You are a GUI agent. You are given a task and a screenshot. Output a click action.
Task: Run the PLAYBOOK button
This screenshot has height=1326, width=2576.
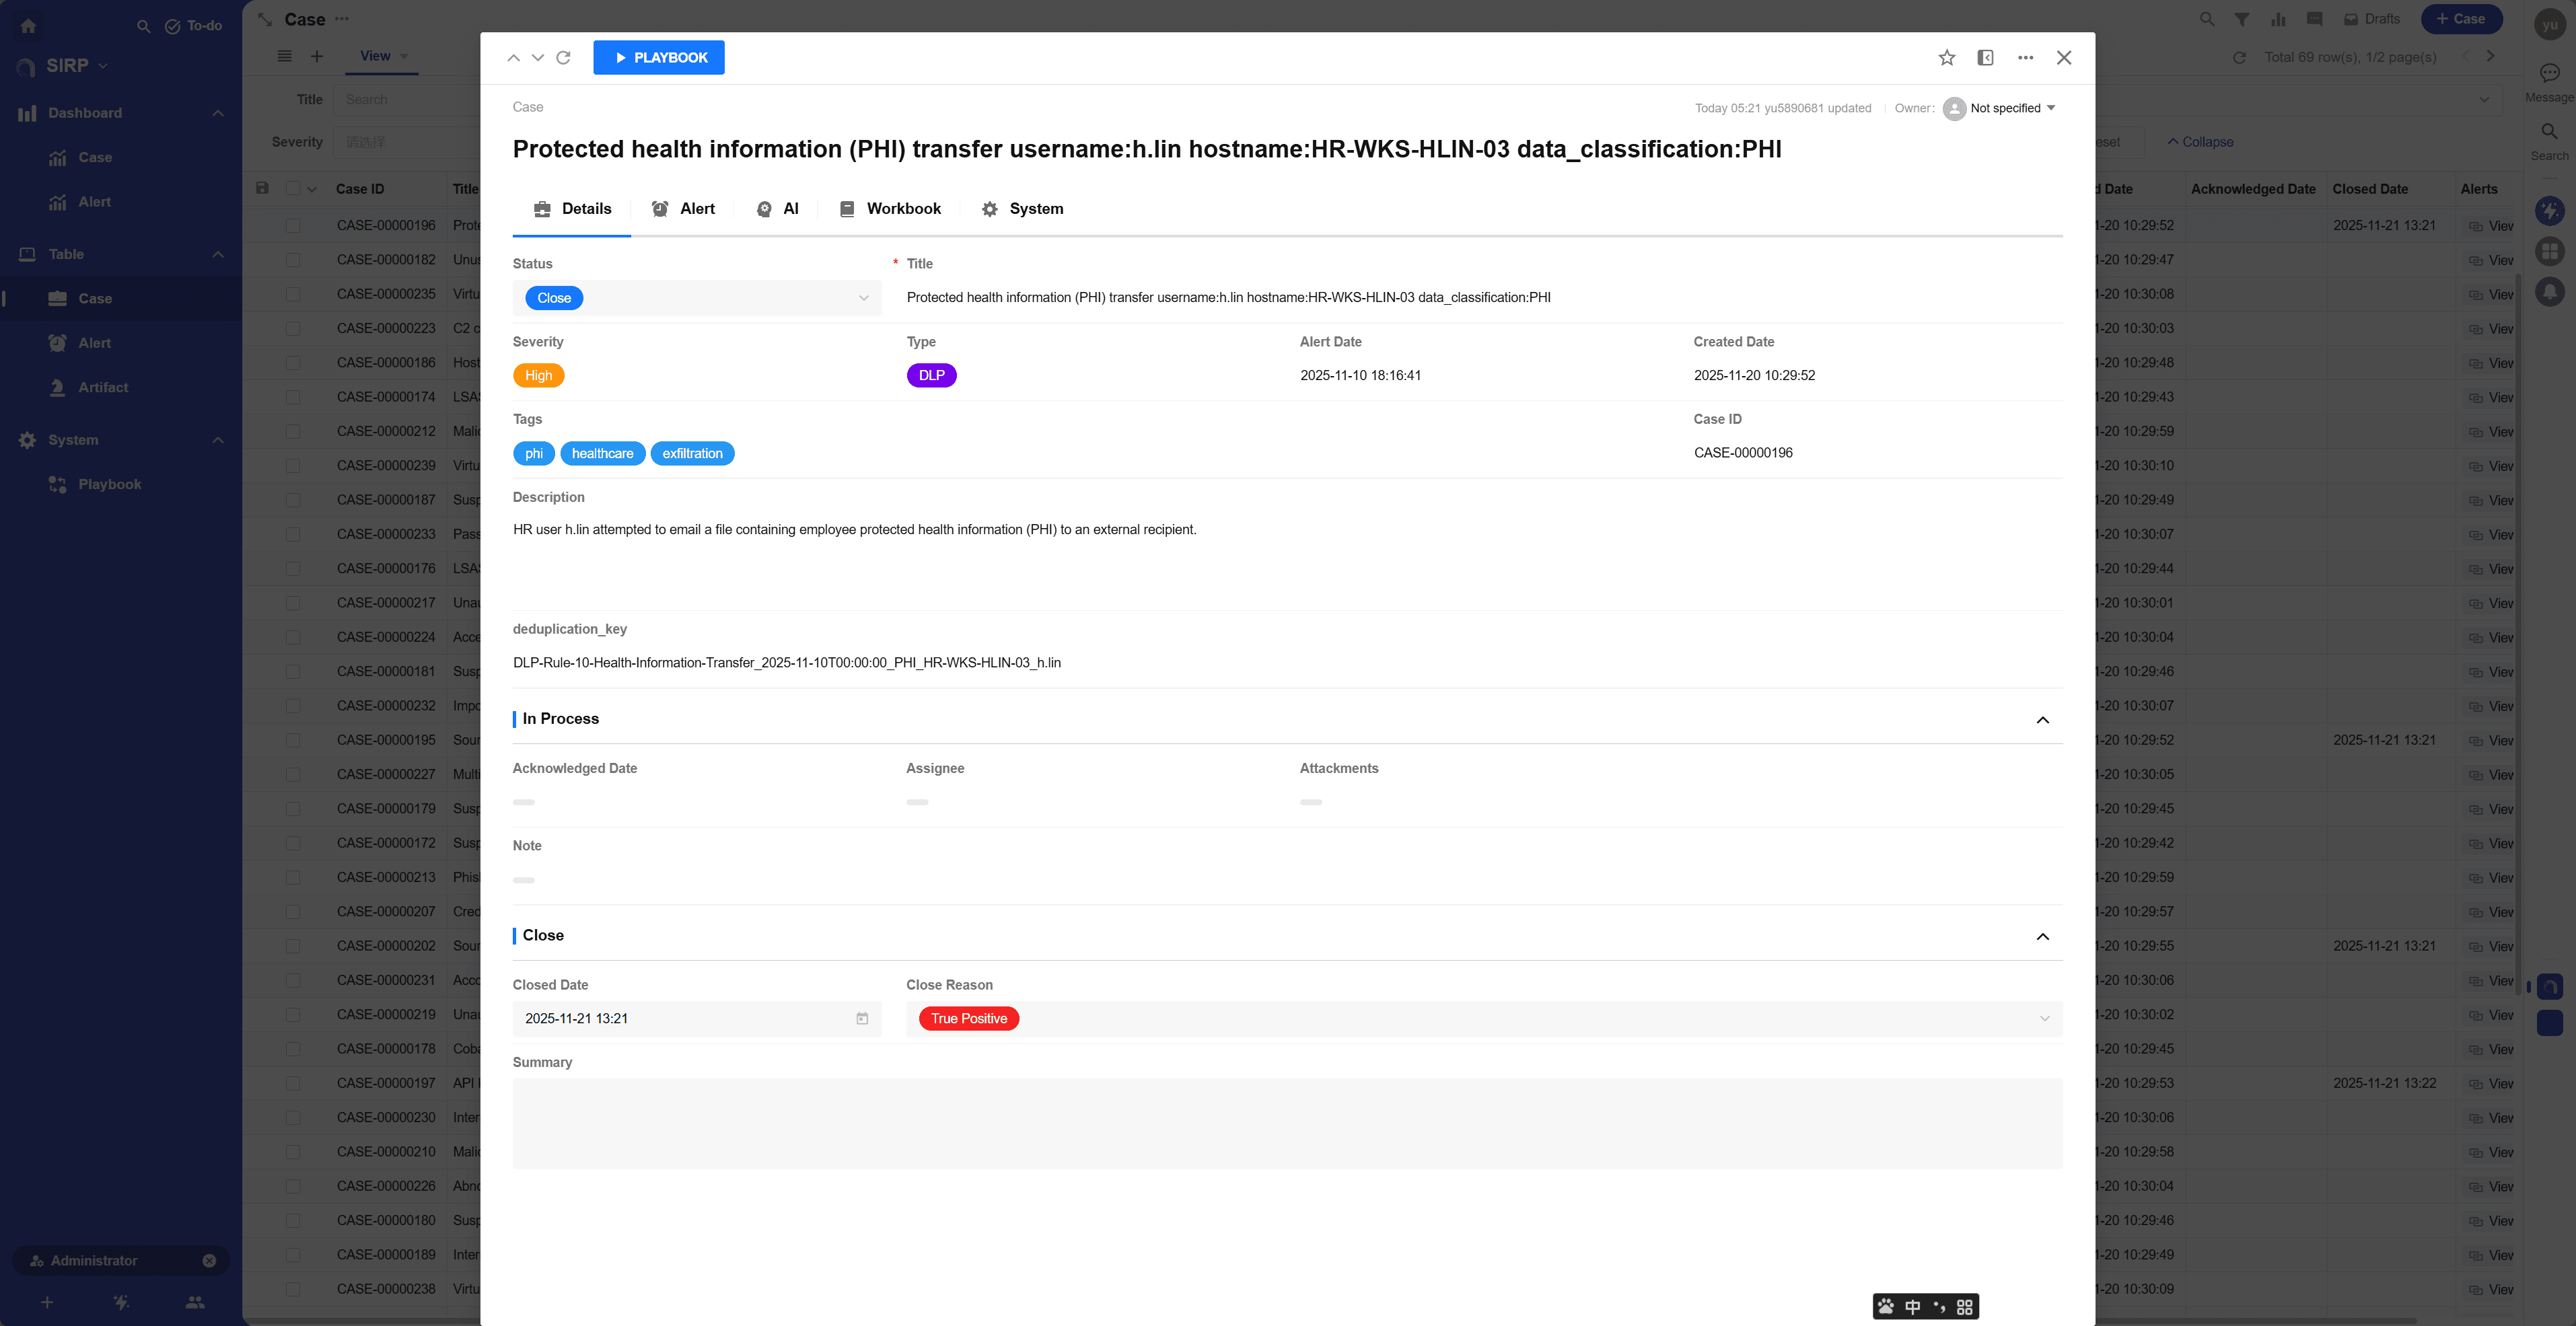click(658, 58)
